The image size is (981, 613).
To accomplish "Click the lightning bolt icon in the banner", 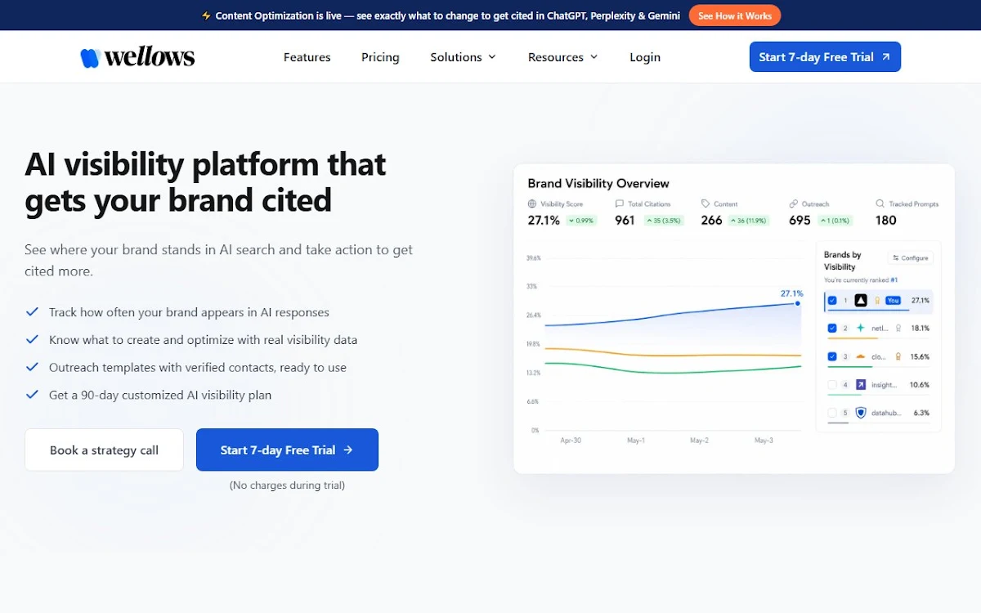I will (x=206, y=16).
